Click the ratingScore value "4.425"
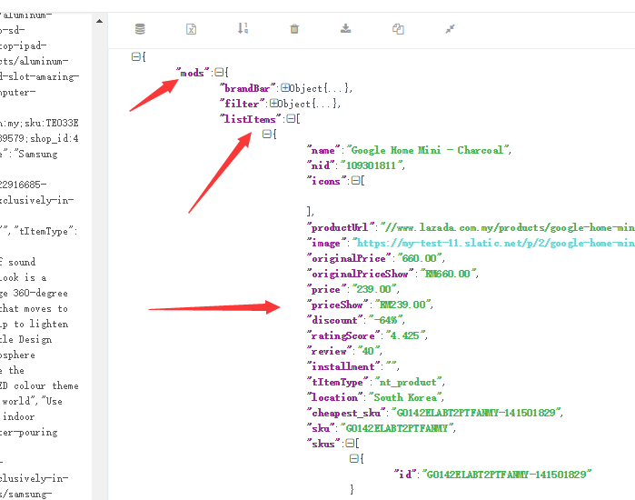Screen dimensions: 635x500 pos(404,335)
